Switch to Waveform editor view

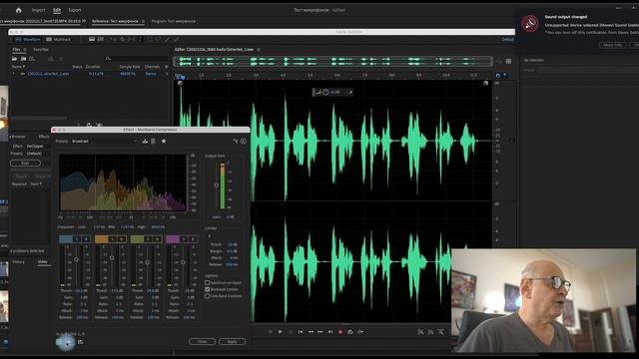coord(28,40)
